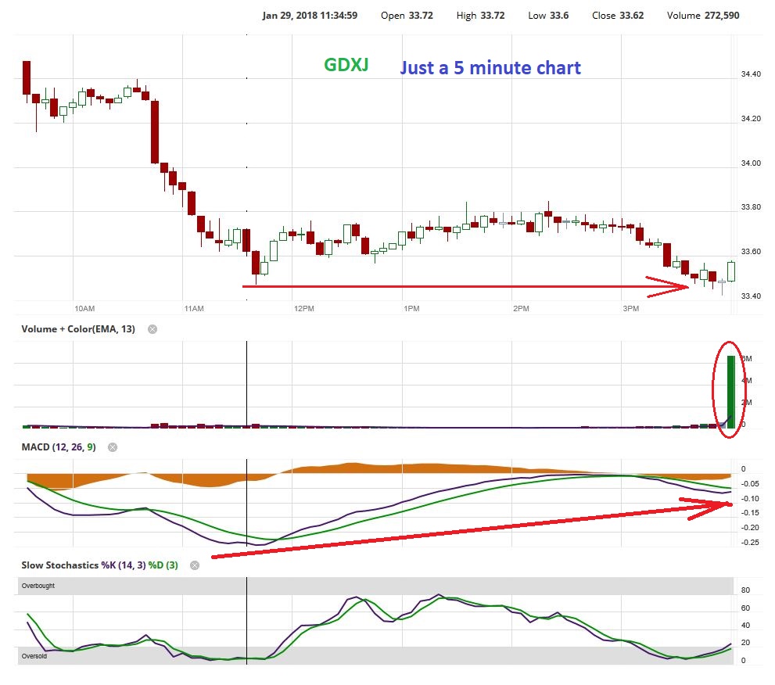
Task: Click the large red candle after 10:30
Action: point(155,132)
